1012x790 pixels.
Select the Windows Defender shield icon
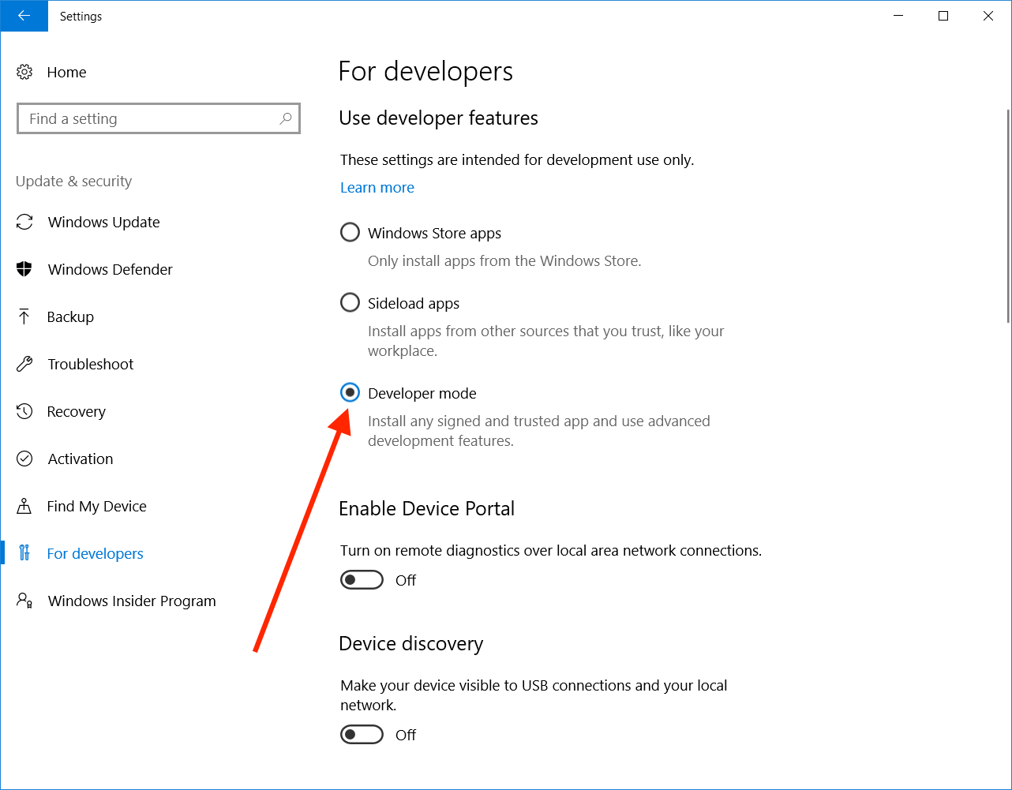tap(24, 269)
